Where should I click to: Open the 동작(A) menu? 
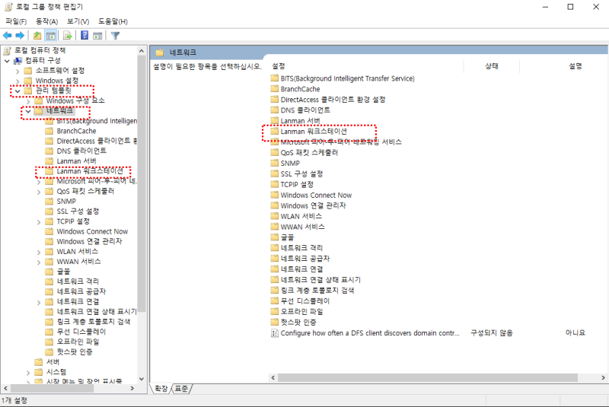coord(46,21)
